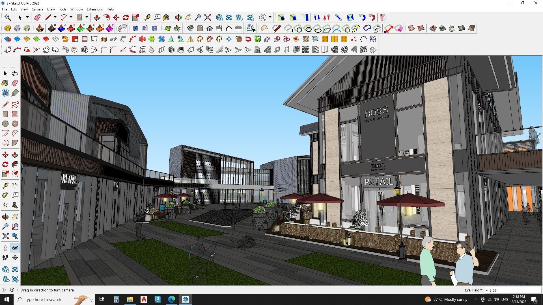Click the Eye Height value field
The height and width of the screenshot is (305, 543).
click(x=513, y=290)
